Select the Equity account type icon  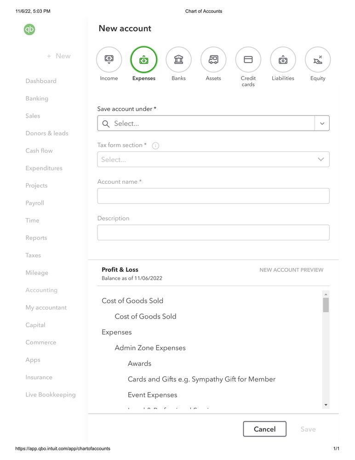coord(318,60)
